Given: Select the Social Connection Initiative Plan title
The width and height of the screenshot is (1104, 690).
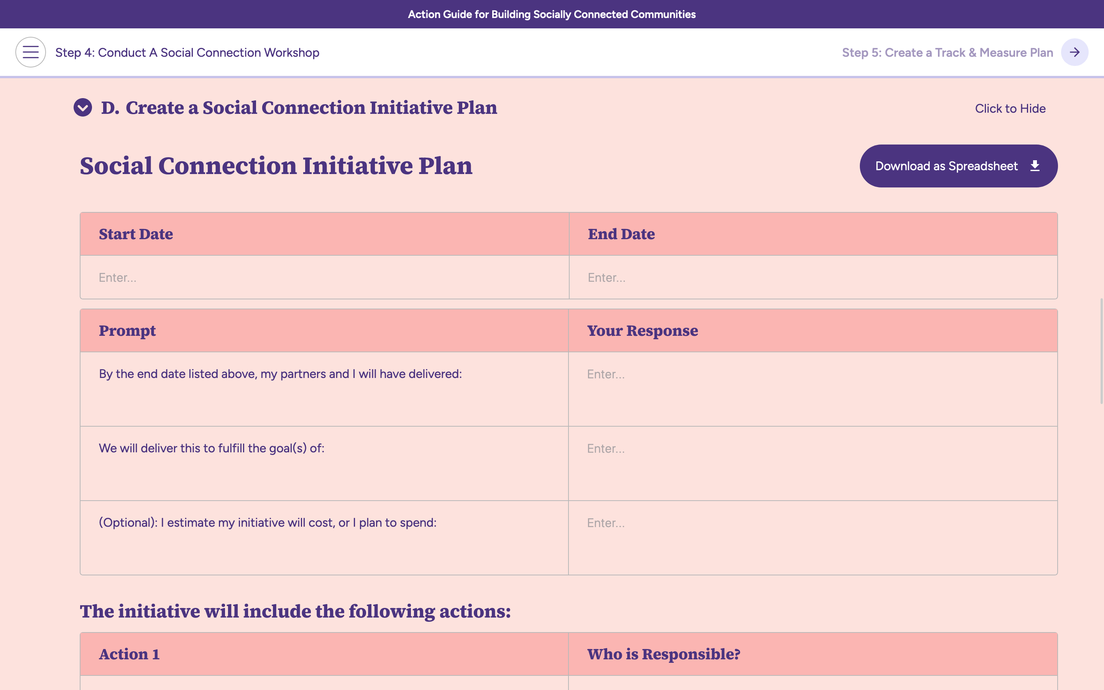Looking at the screenshot, I should point(276,166).
